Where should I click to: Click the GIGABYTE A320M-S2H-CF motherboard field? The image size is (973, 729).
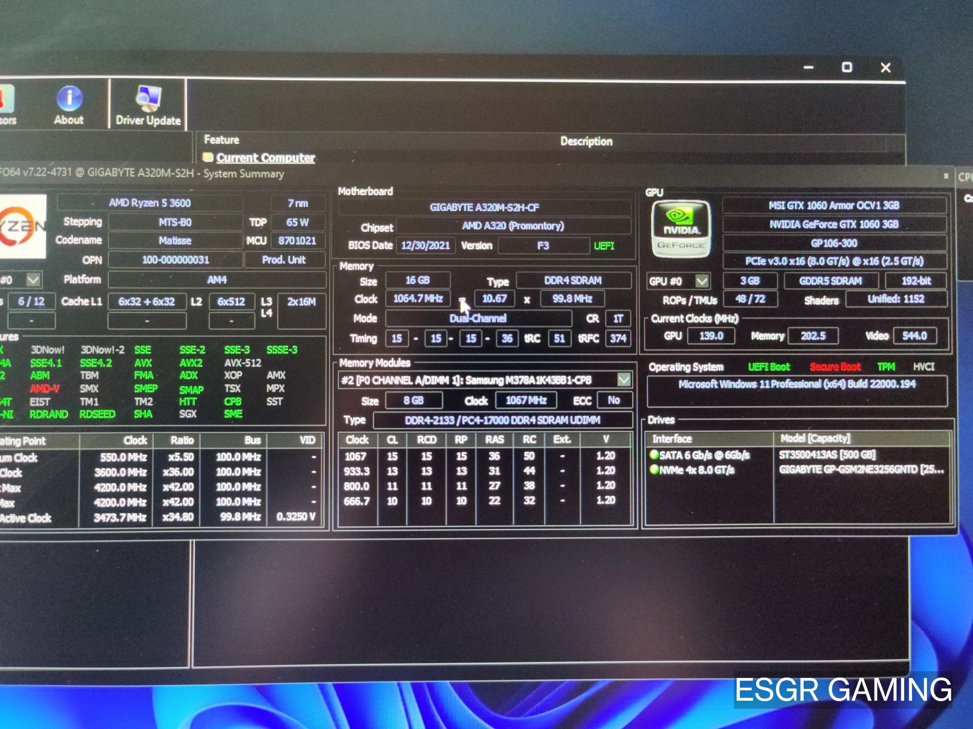[x=484, y=208]
